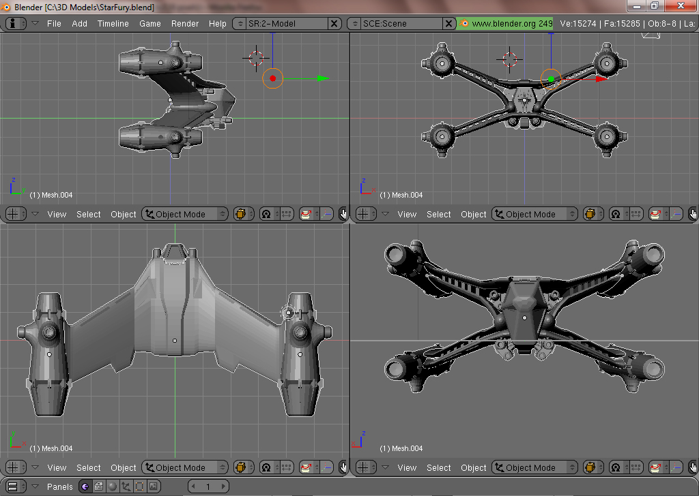
Task: Open the SCE:Scene selector dropdown
Action: (354, 23)
